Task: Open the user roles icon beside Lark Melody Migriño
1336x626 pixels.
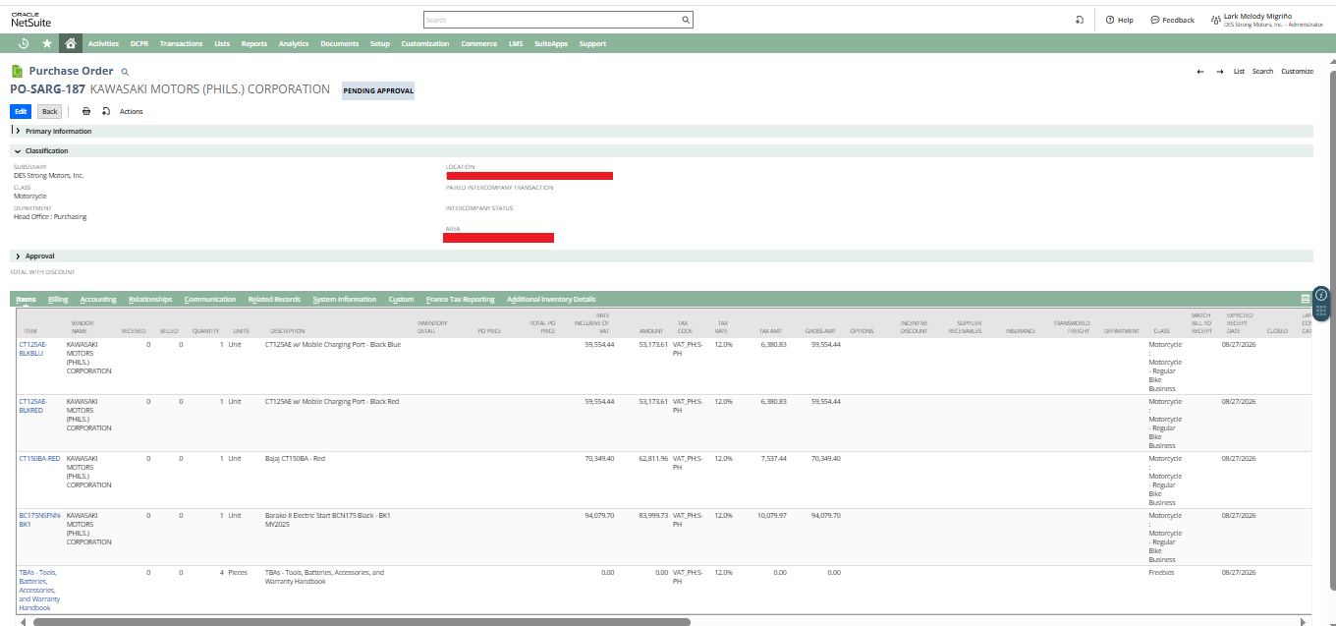Action: (1215, 20)
